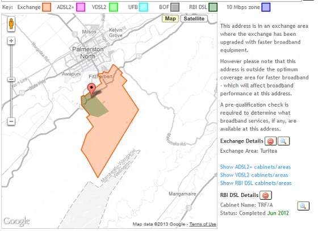Viewport: 318px width, 231px height.
Task: Click the Fitzherbert map label
Action: click(101, 77)
